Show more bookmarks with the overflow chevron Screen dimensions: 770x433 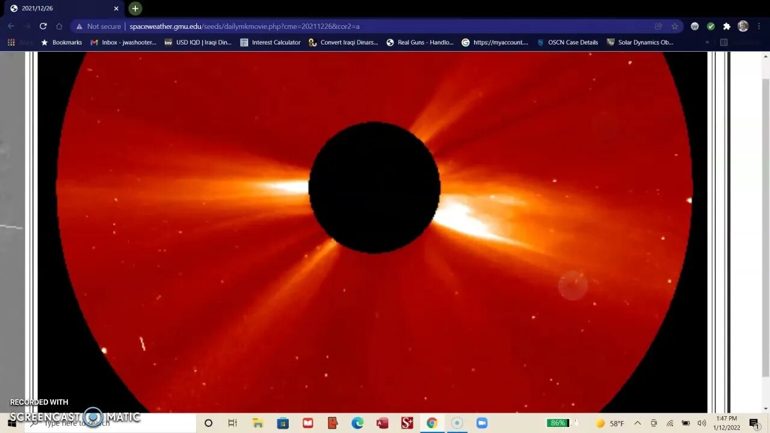coord(707,43)
